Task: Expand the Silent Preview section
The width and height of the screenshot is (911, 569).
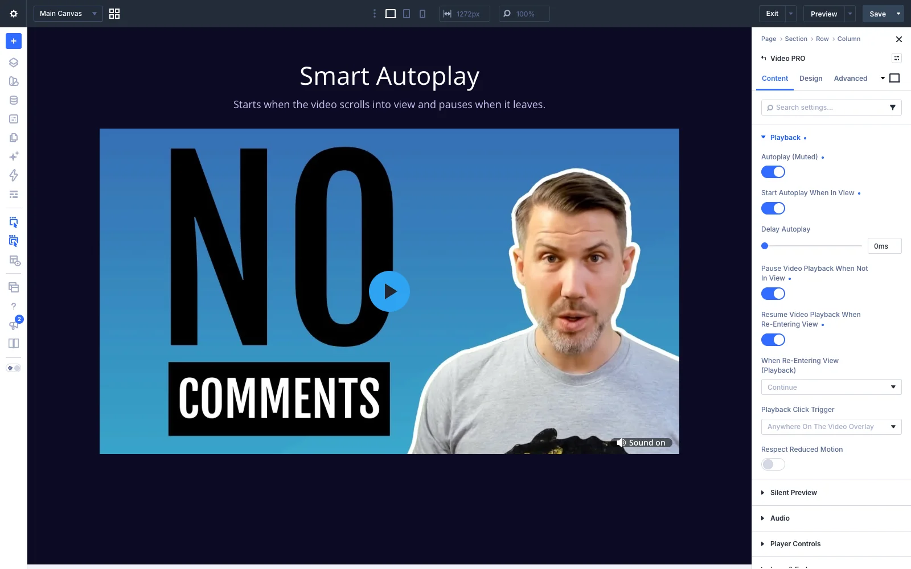Action: pos(831,493)
